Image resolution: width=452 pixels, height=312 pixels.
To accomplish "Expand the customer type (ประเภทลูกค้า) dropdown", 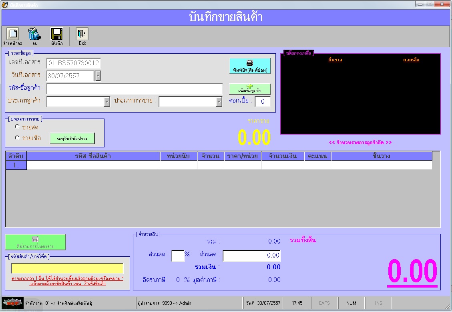I will [107, 101].
